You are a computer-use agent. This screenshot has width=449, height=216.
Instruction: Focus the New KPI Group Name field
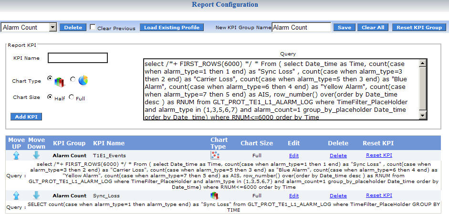(x=301, y=28)
